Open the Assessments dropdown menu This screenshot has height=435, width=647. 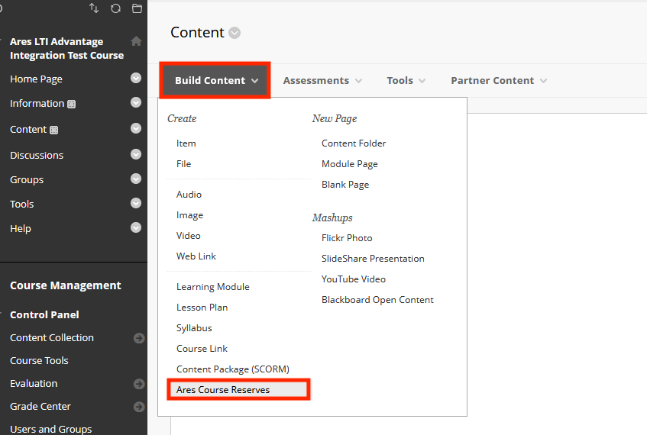coord(322,80)
